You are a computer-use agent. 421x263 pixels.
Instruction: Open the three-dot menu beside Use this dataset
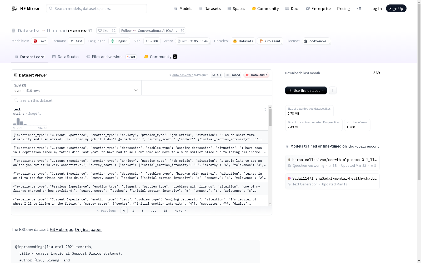(333, 90)
